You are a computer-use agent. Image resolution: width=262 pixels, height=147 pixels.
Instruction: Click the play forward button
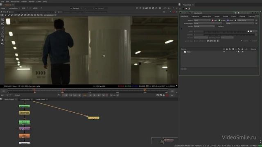tap(90, 95)
